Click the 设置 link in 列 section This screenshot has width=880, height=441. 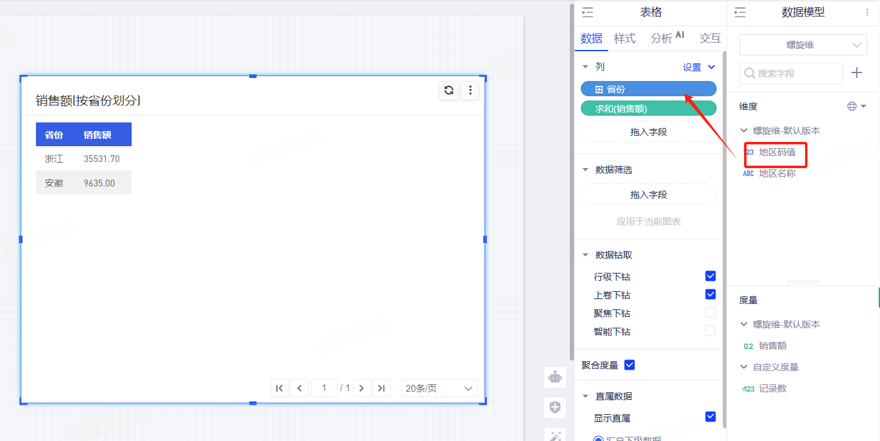pos(692,68)
